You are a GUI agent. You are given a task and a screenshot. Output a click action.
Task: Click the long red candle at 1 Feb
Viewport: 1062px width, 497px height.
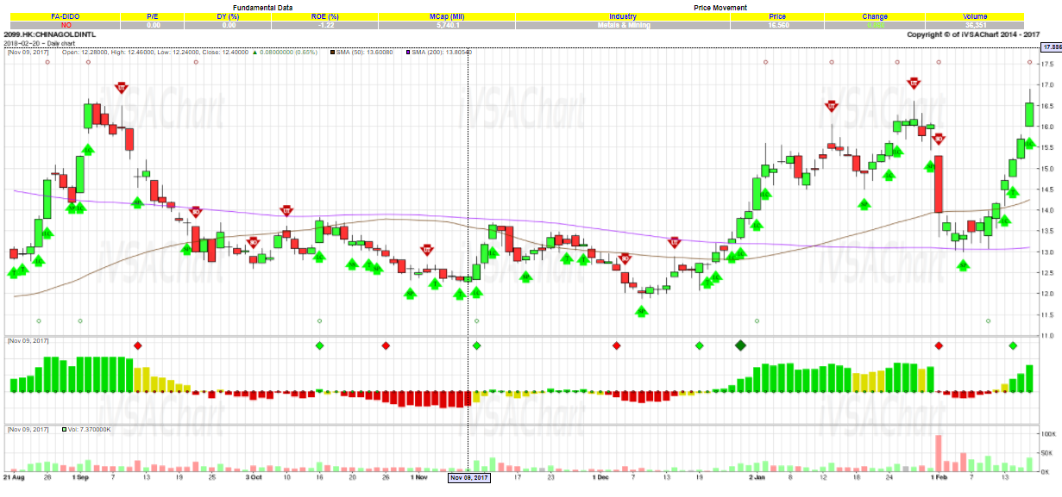(939, 184)
